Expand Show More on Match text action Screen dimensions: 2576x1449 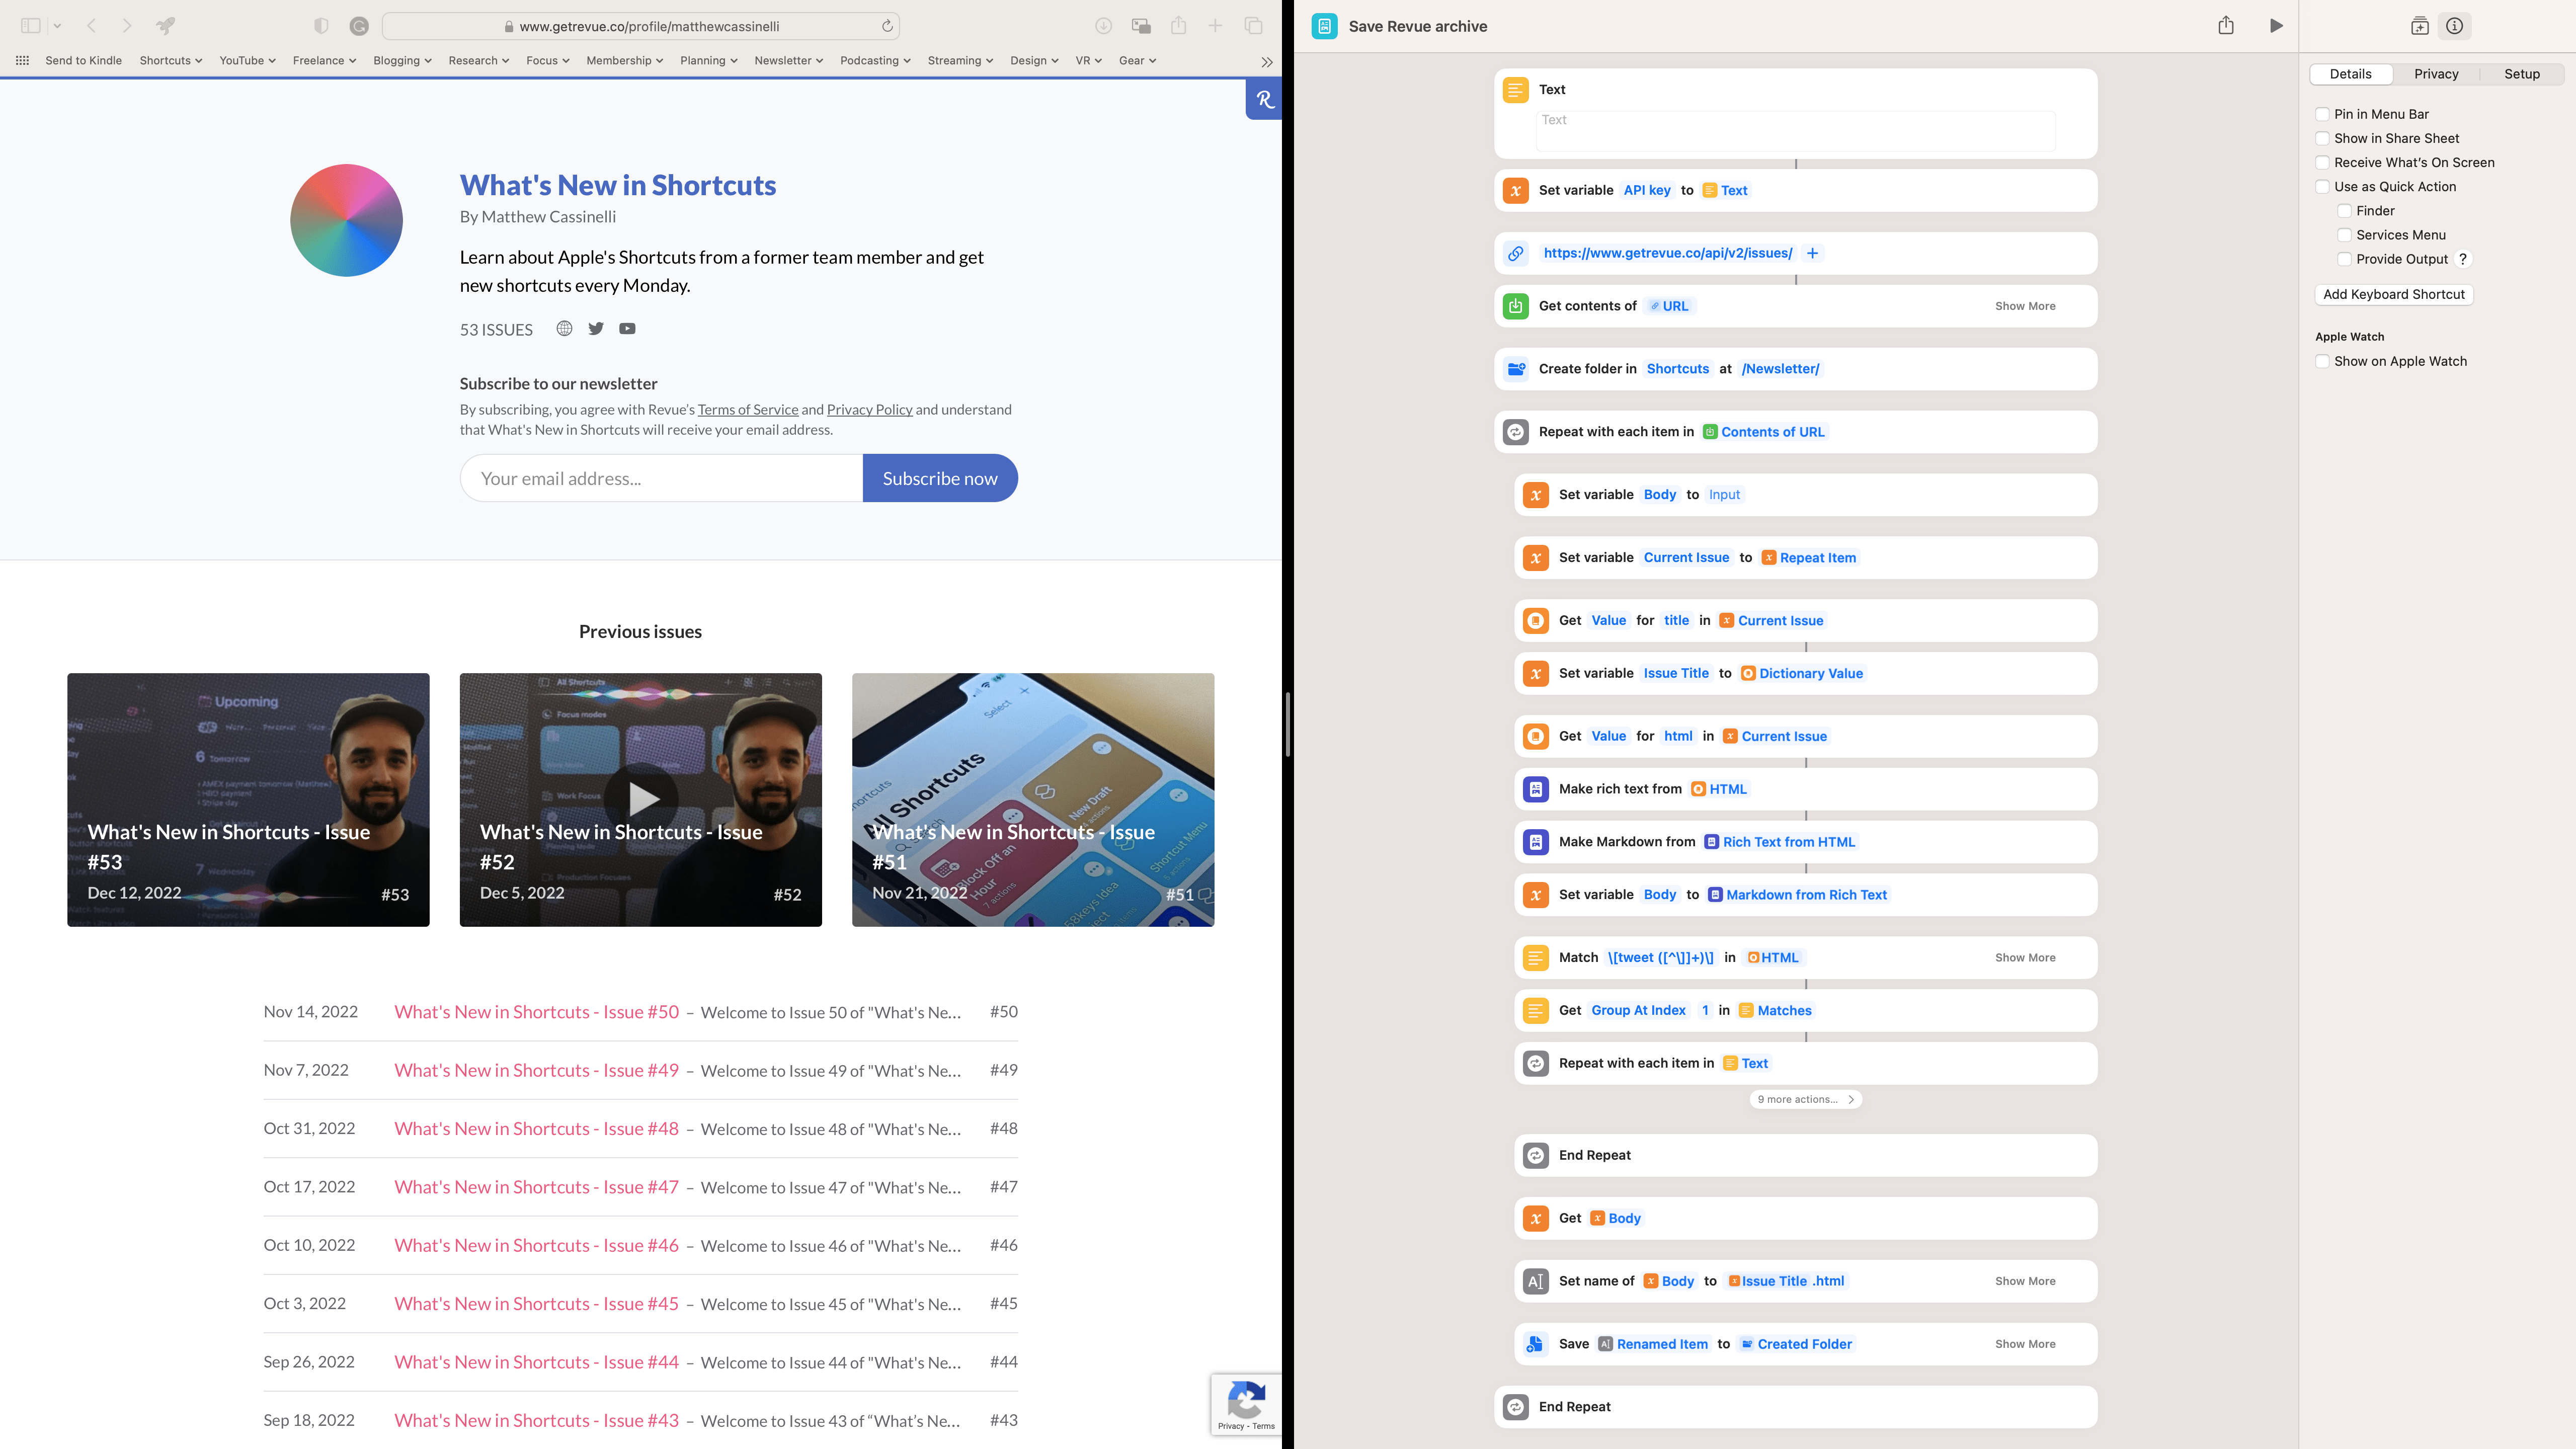2025,958
